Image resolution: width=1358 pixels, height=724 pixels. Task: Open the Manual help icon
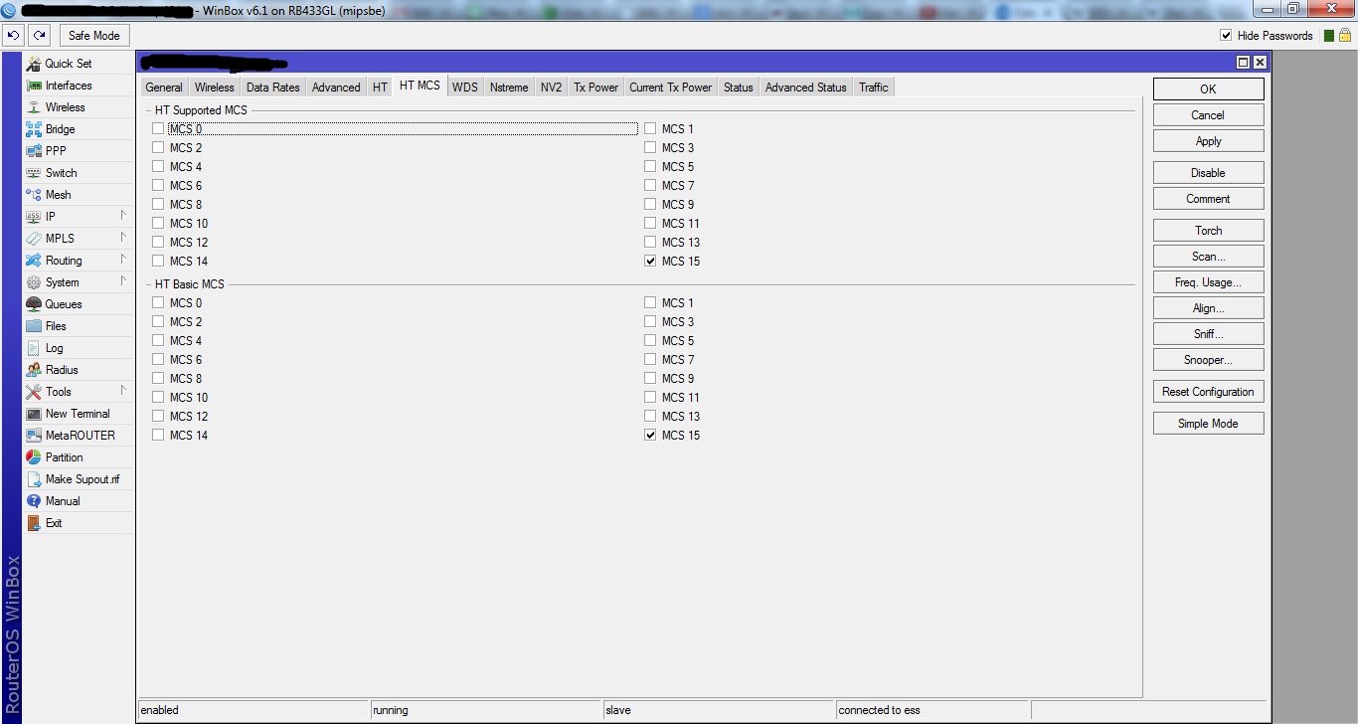coord(34,501)
